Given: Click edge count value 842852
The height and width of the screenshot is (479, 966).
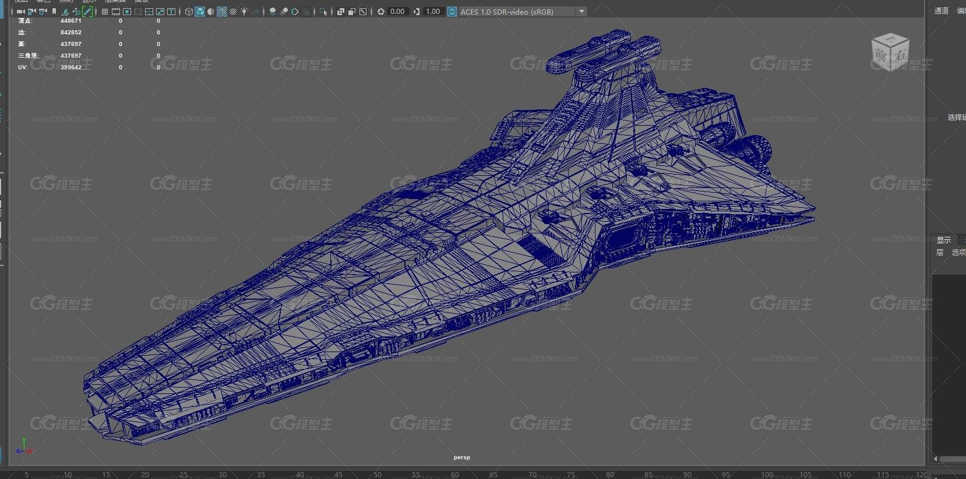Looking at the screenshot, I should point(71,33).
